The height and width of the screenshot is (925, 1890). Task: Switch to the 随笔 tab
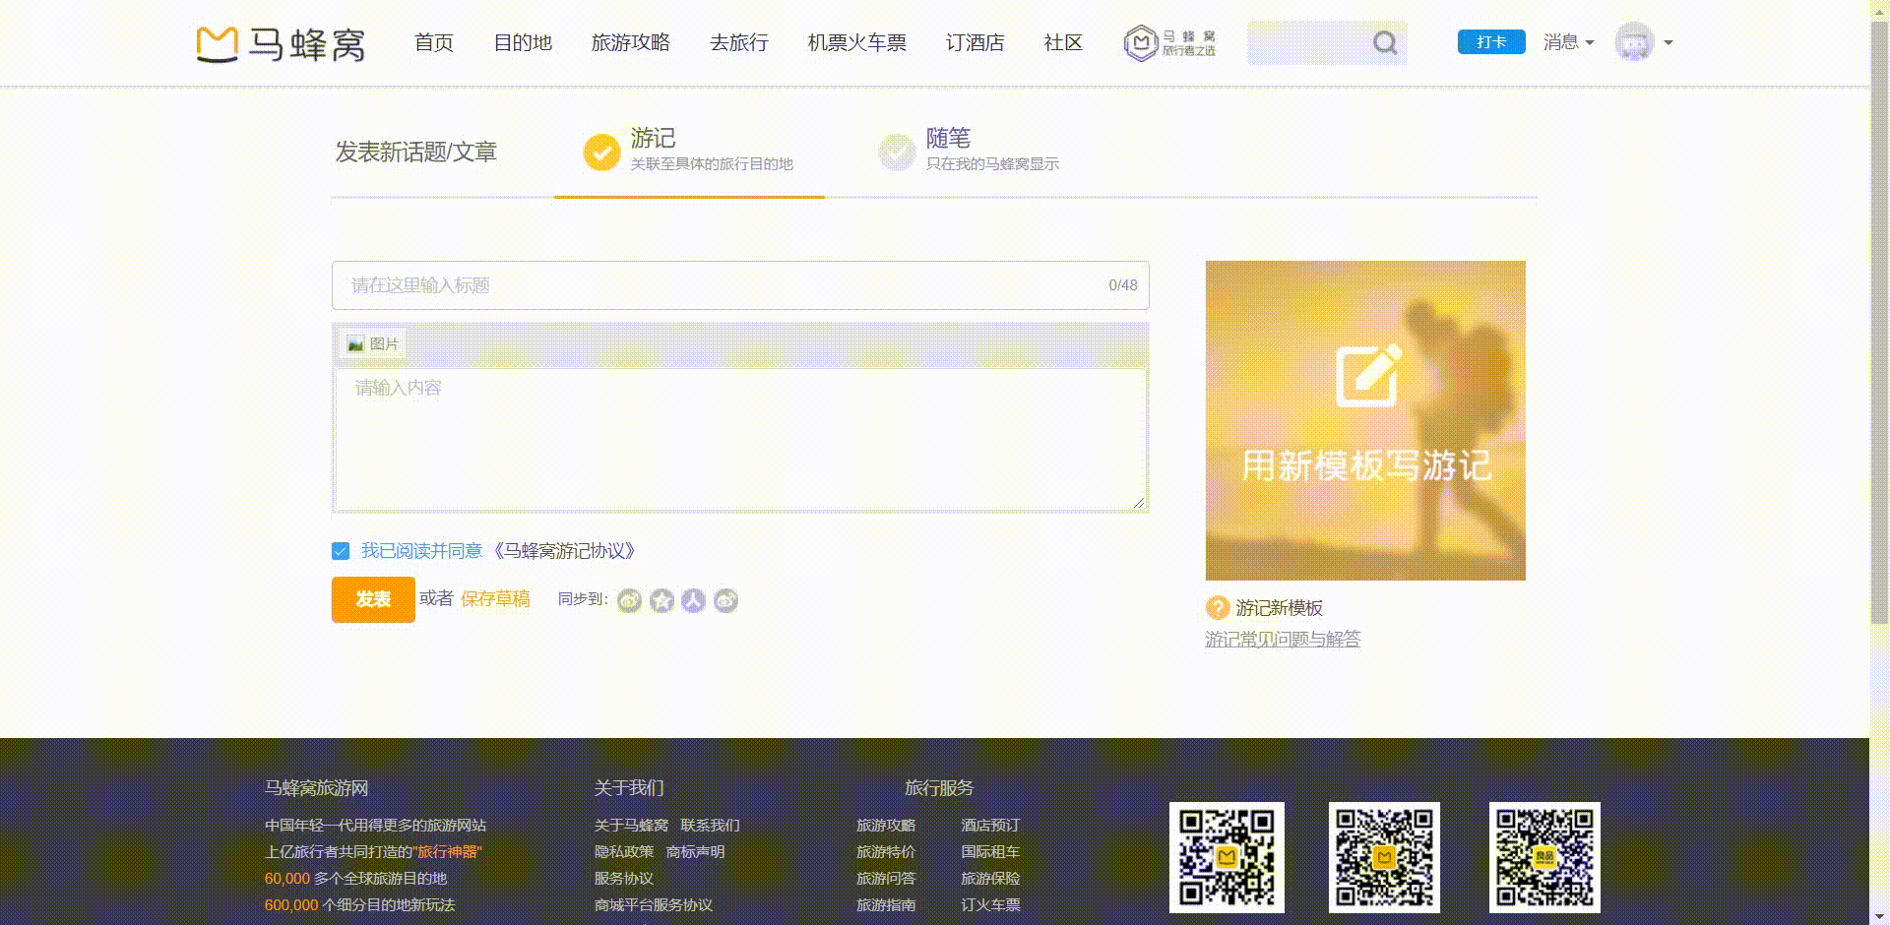970,151
